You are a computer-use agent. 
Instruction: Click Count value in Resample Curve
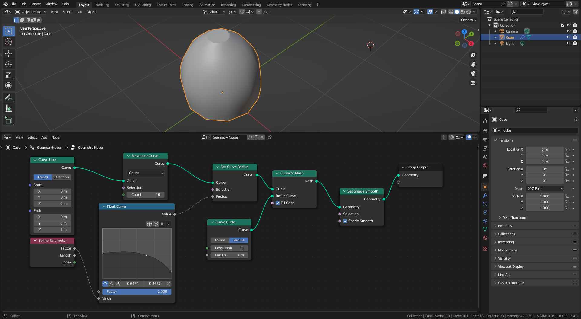146,195
